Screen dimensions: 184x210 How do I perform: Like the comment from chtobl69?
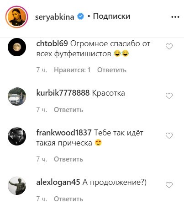click(169, 47)
